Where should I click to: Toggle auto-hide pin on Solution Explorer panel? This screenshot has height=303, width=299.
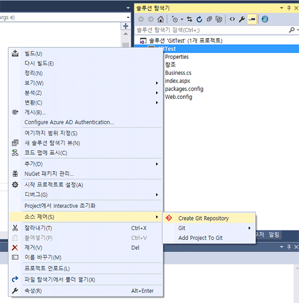289,8
